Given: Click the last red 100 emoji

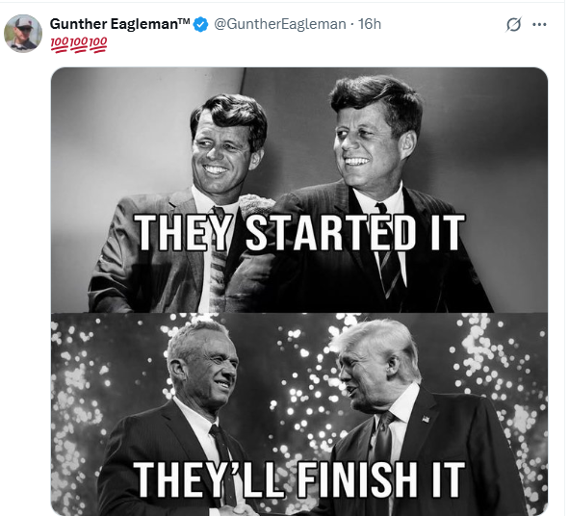Looking at the screenshot, I should (98, 44).
